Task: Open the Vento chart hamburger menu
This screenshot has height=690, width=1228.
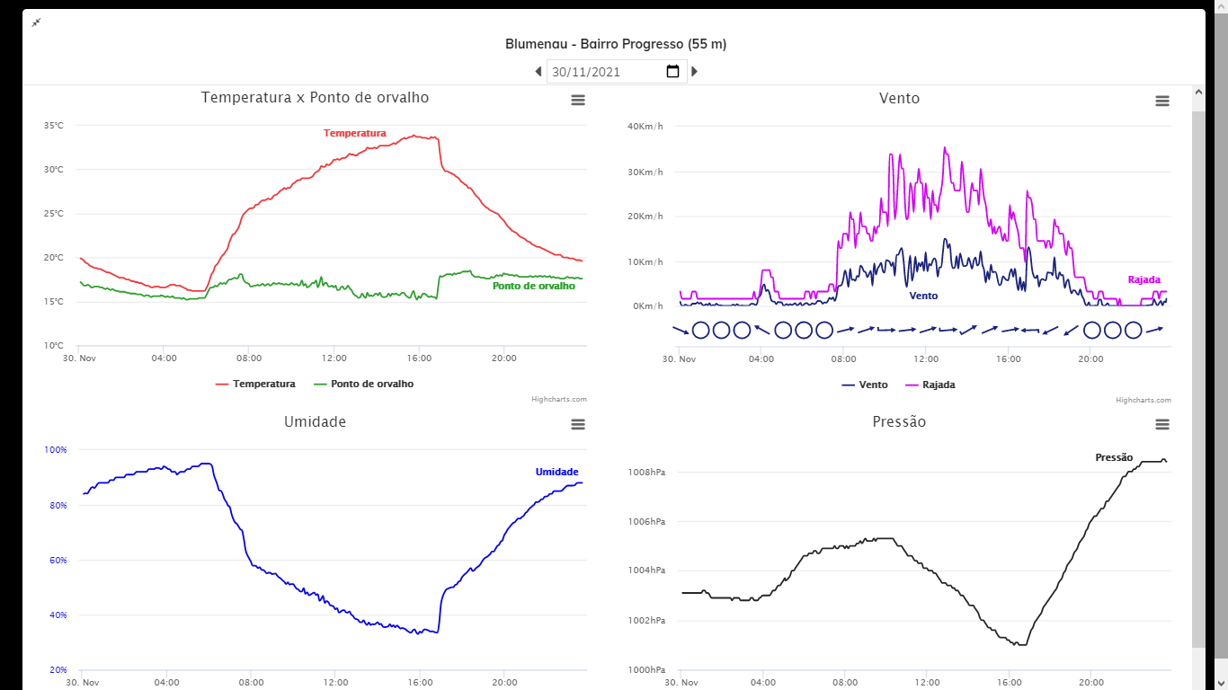Action: pyautogui.click(x=1162, y=101)
